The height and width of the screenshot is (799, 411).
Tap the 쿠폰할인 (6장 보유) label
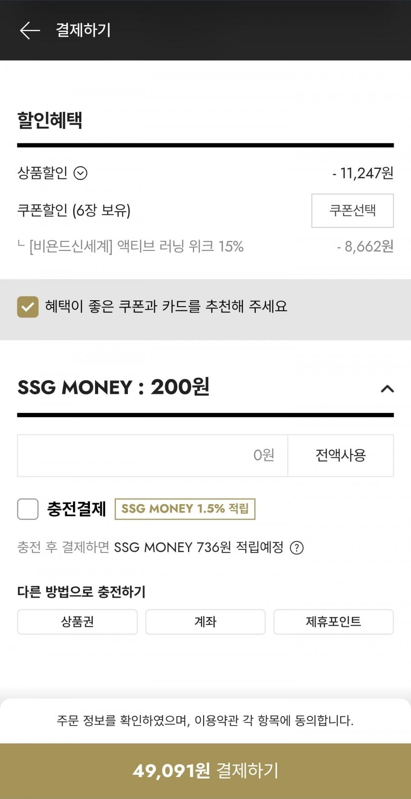[x=74, y=210]
